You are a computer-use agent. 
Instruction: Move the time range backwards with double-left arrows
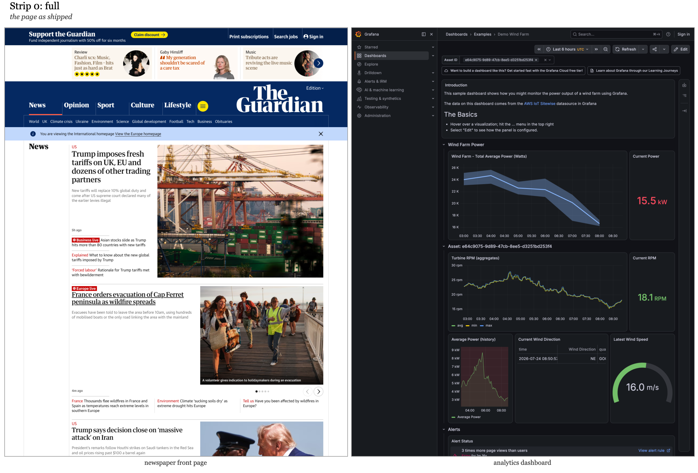[539, 49]
